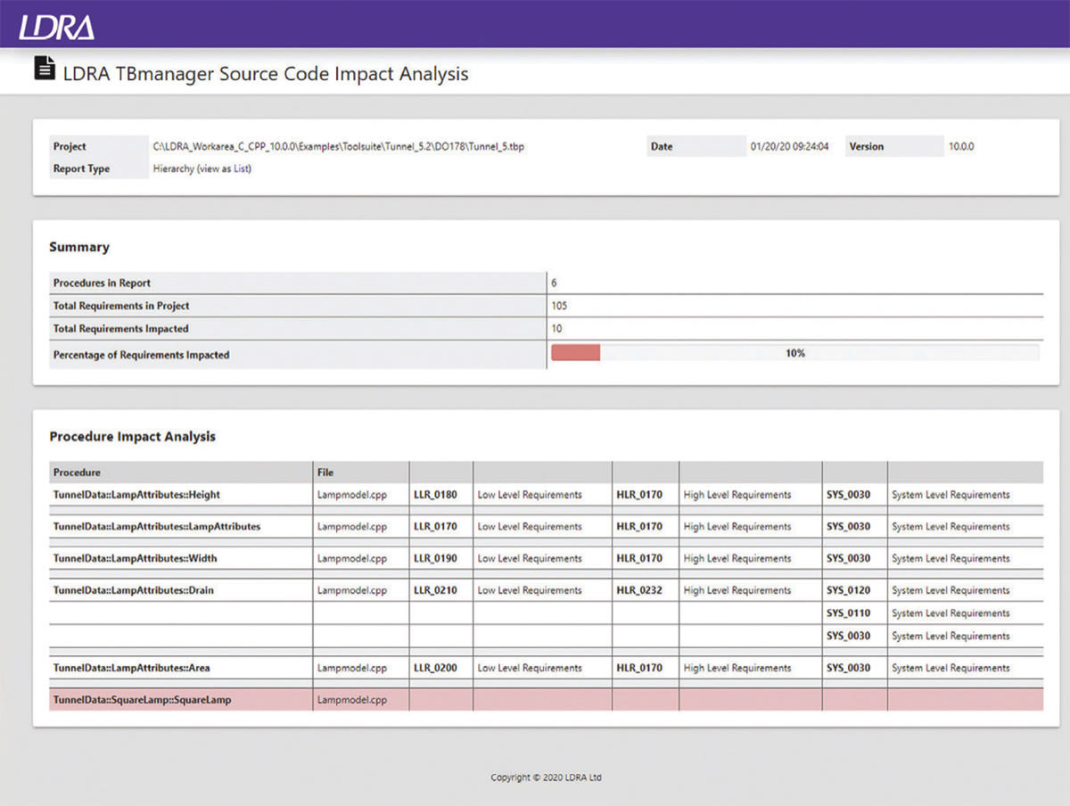Select TunnelData::LampAttributes::Width procedure
1070x806 pixels.
(136, 559)
